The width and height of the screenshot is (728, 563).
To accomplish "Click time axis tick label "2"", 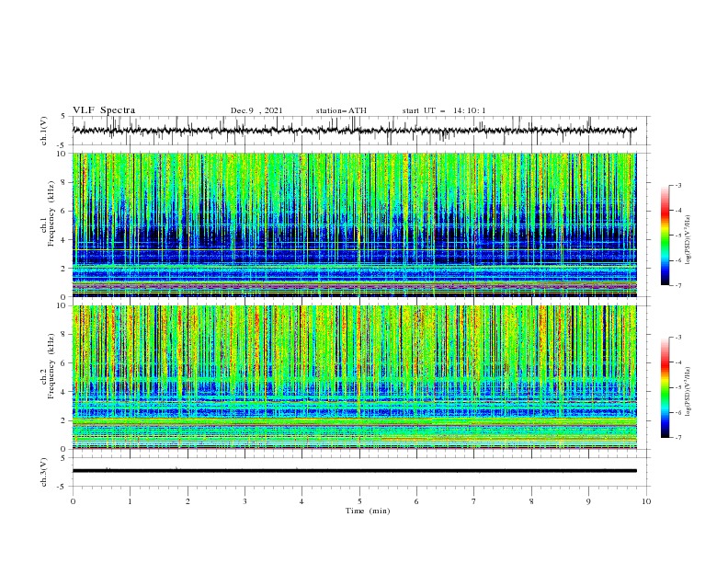I will click(x=188, y=501).
